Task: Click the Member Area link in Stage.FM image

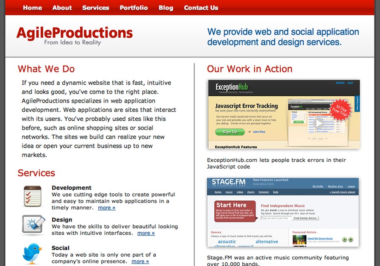Action: pyautogui.click(x=335, y=186)
